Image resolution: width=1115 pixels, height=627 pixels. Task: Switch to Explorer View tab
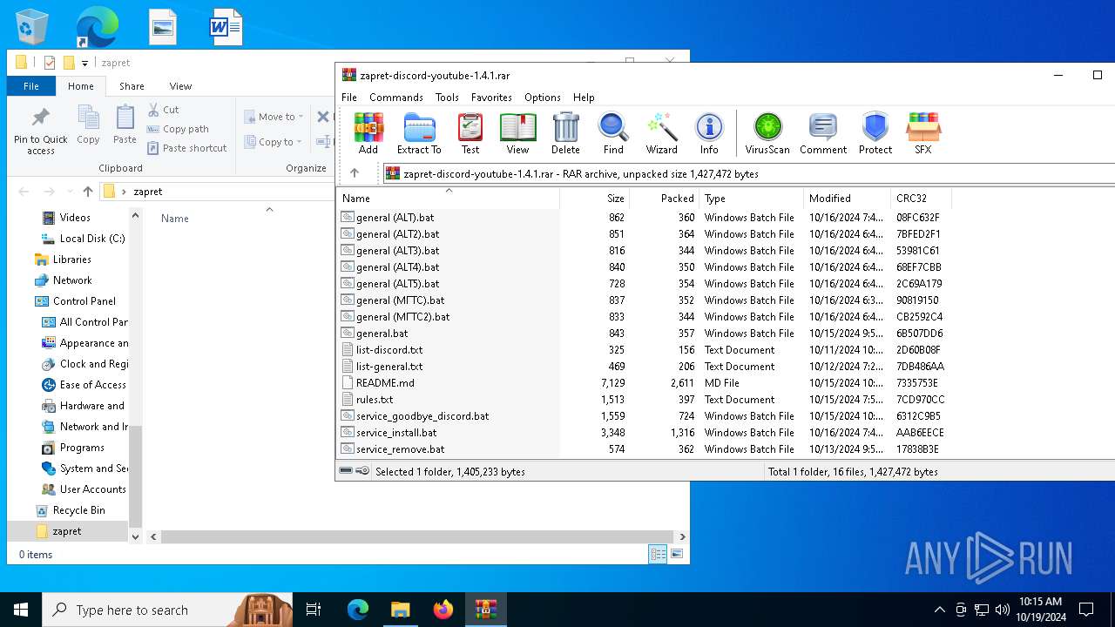click(x=180, y=86)
